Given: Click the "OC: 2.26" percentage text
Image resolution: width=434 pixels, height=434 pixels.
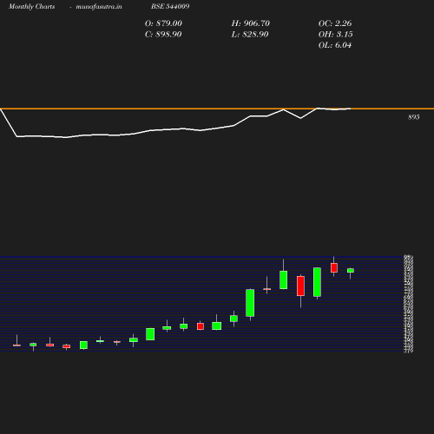Looking at the screenshot, I should (335, 23).
